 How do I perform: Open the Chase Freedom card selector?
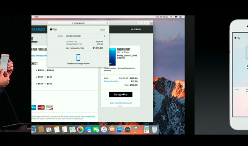pos(85,36)
